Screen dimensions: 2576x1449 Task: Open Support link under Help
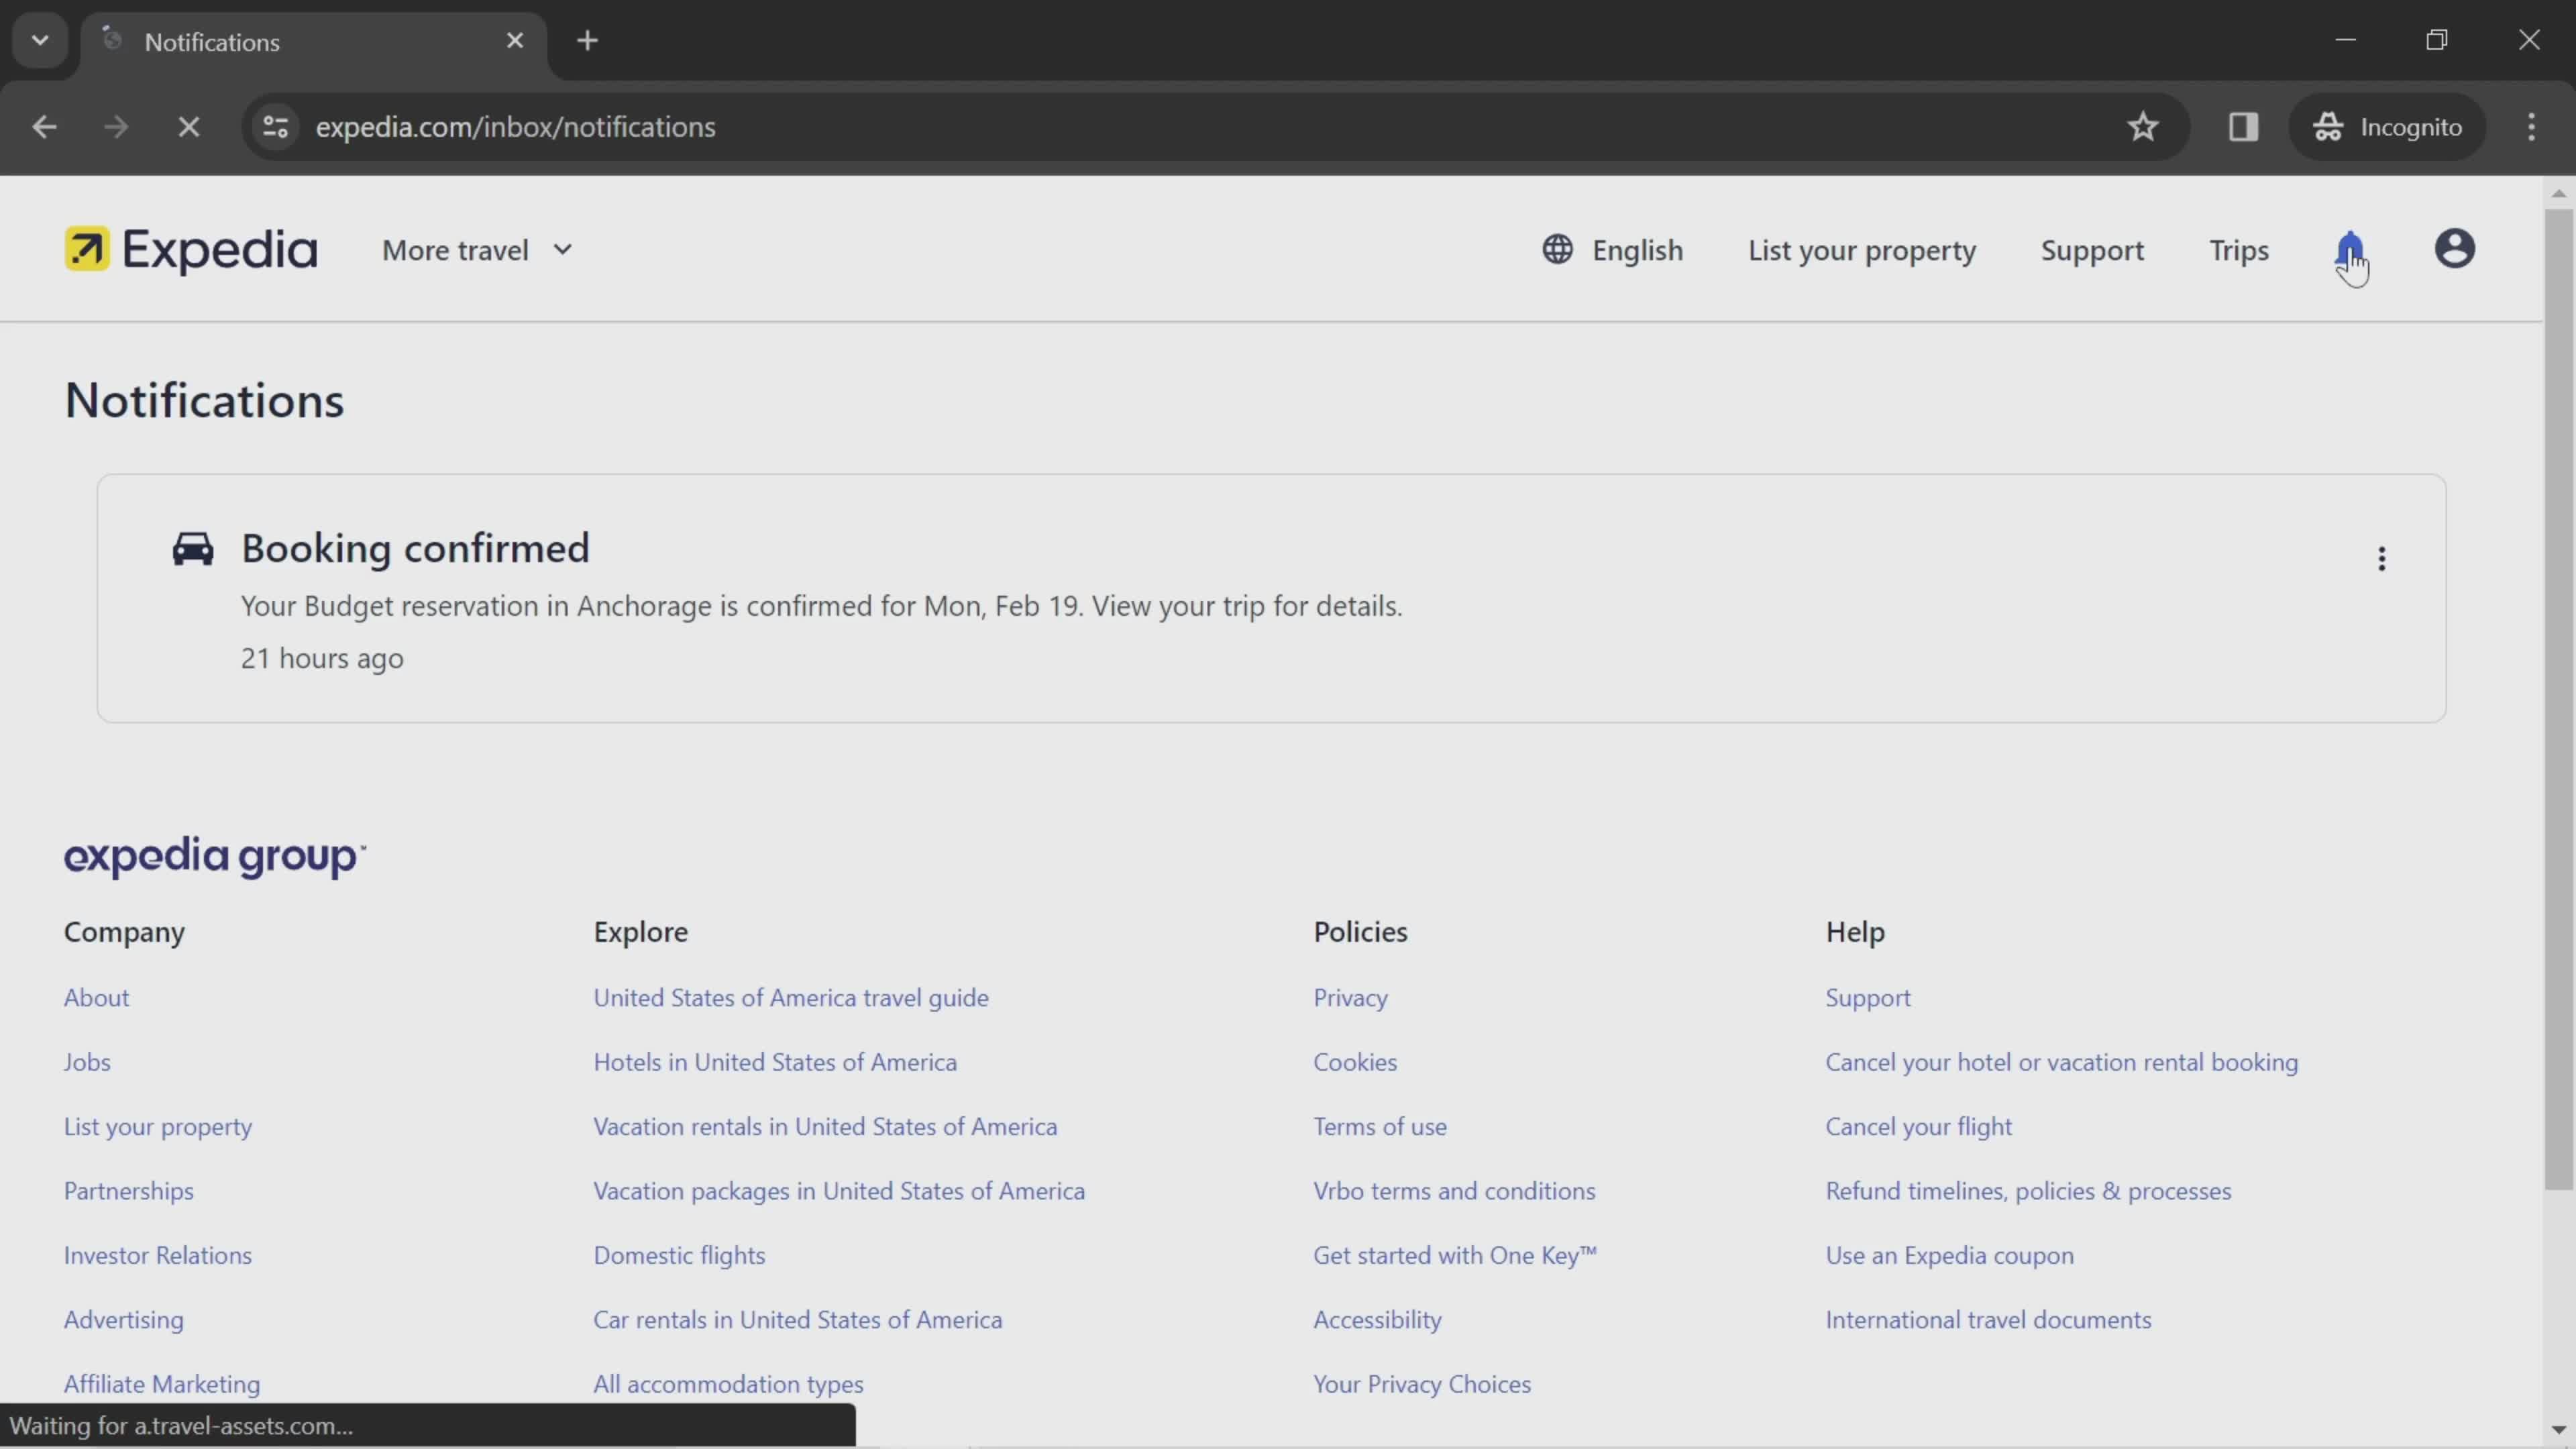(x=1867, y=997)
